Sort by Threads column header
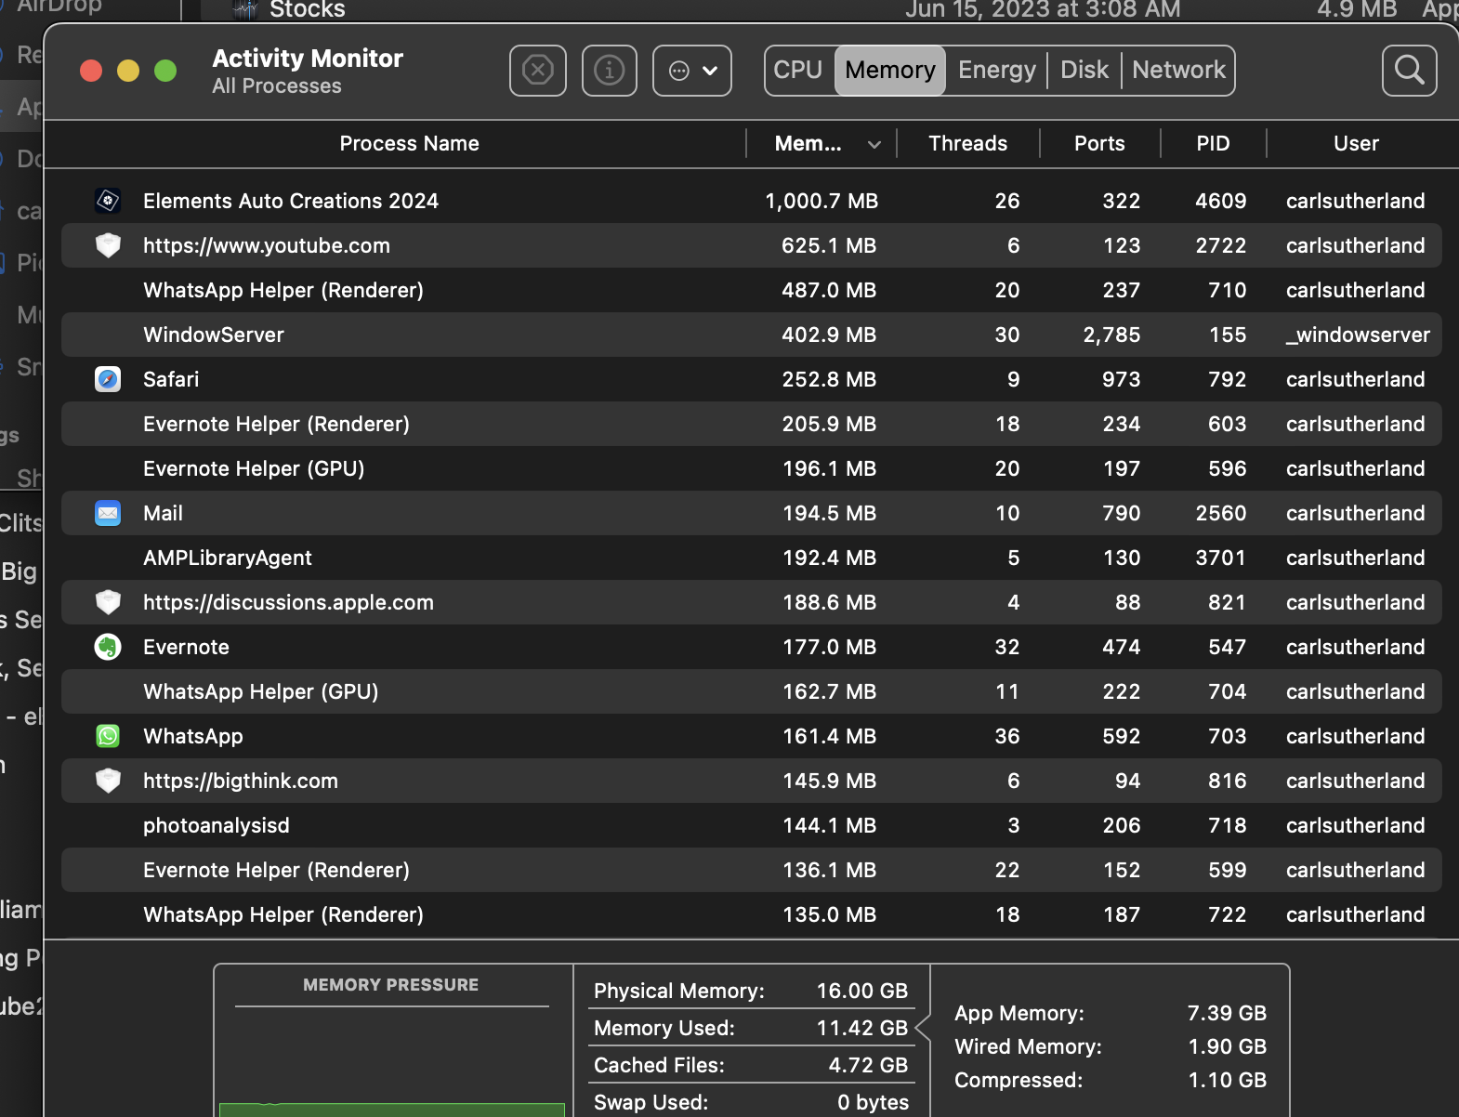The height and width of the screenshot is (1117, 1459). click(x=968, y=144)
